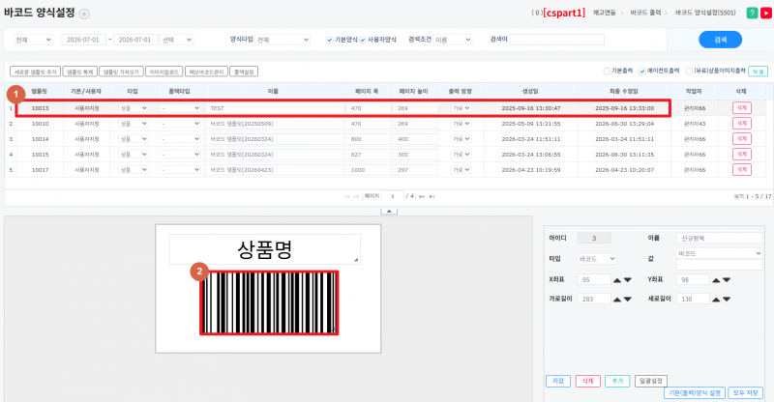Increase 세로길이 with the up arrow
Viewport: 774px width, 402px height.
[716, 300]
